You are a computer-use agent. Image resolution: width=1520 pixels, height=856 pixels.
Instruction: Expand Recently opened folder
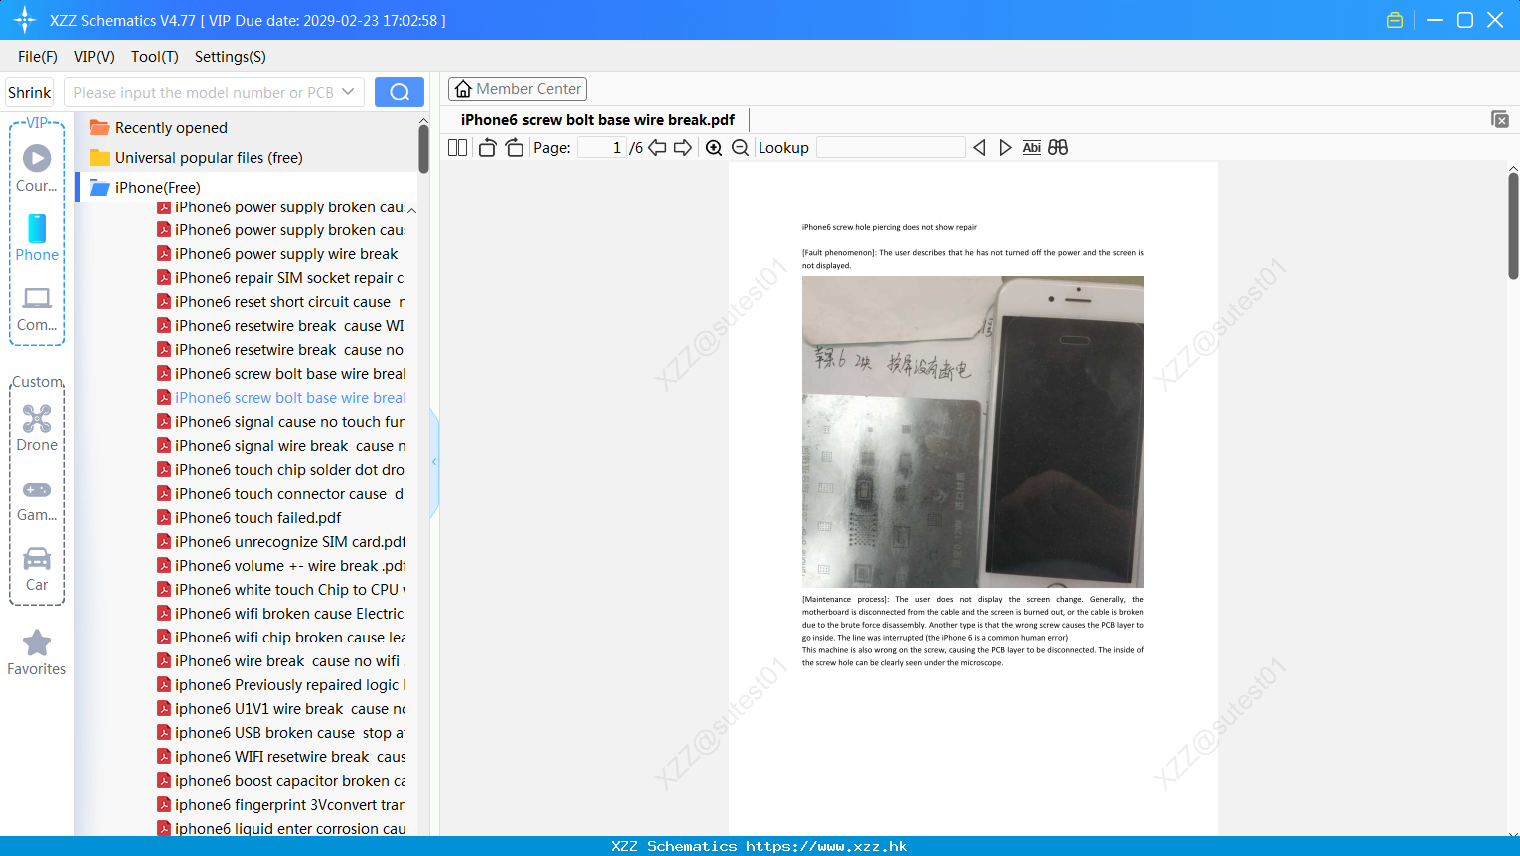(x=171, y=128)
